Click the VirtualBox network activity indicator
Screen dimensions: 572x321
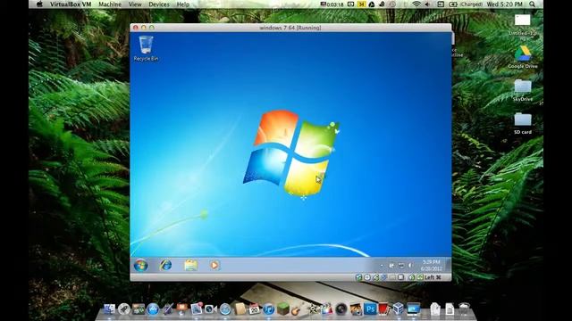click(x=375, y=277)
